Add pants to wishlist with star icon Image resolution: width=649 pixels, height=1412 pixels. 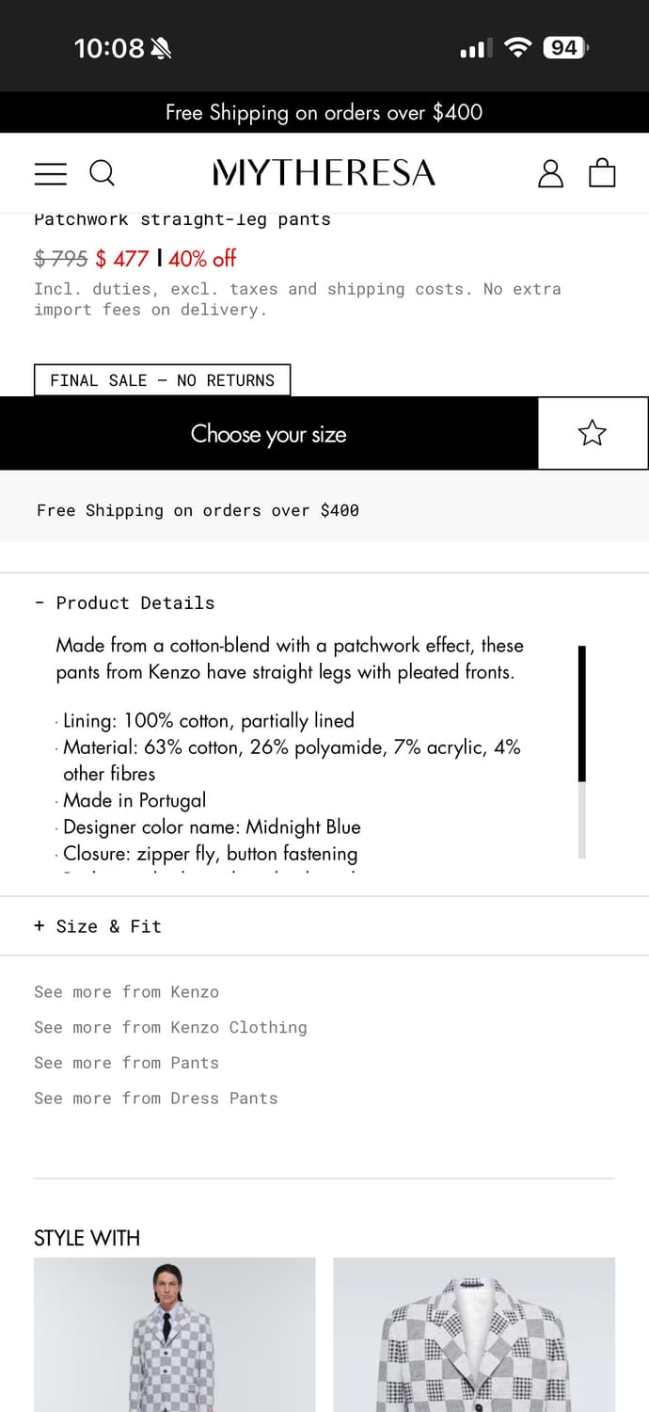pos(593,433)
